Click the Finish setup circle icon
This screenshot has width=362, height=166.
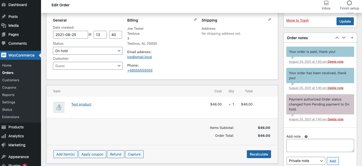(x=349, y=3)
